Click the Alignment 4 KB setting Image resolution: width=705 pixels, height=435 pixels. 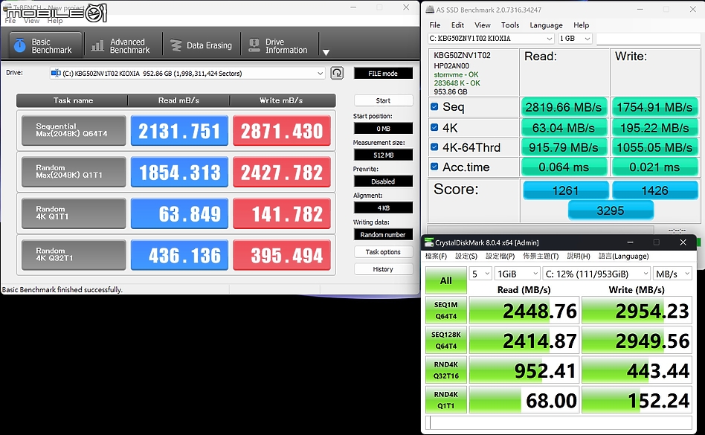(383, 208)
